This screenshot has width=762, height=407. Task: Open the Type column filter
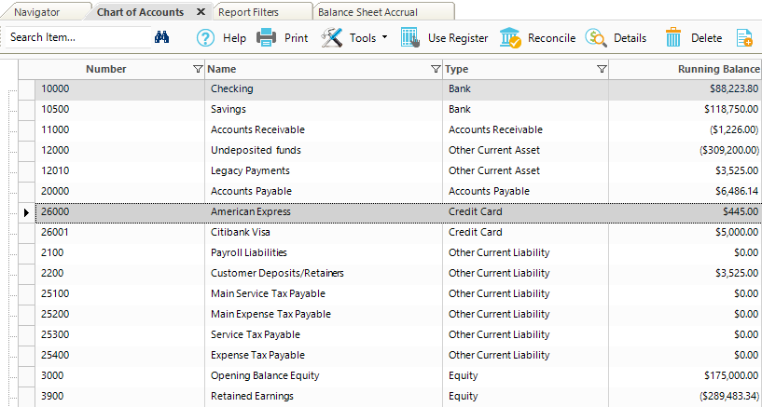coord(602,69)
